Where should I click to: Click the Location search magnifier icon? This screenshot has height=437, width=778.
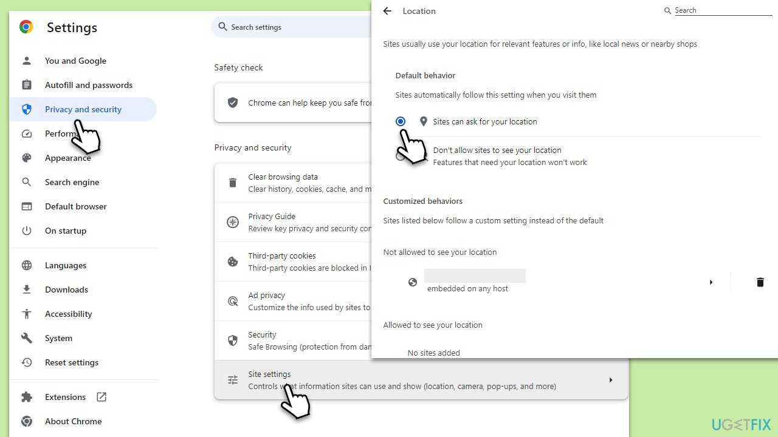click(668, 10)
